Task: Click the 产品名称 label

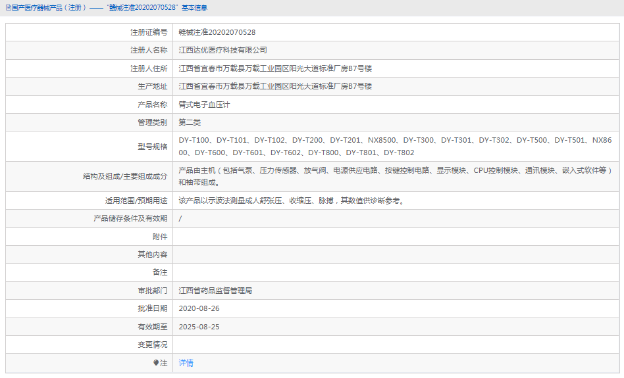Action: (153, 105)
